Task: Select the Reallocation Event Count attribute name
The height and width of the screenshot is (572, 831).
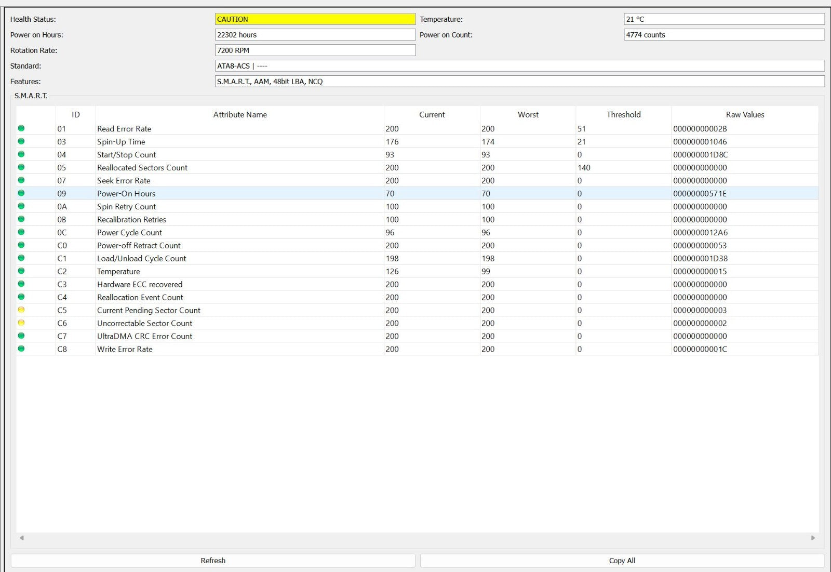Action: (140, 298)
